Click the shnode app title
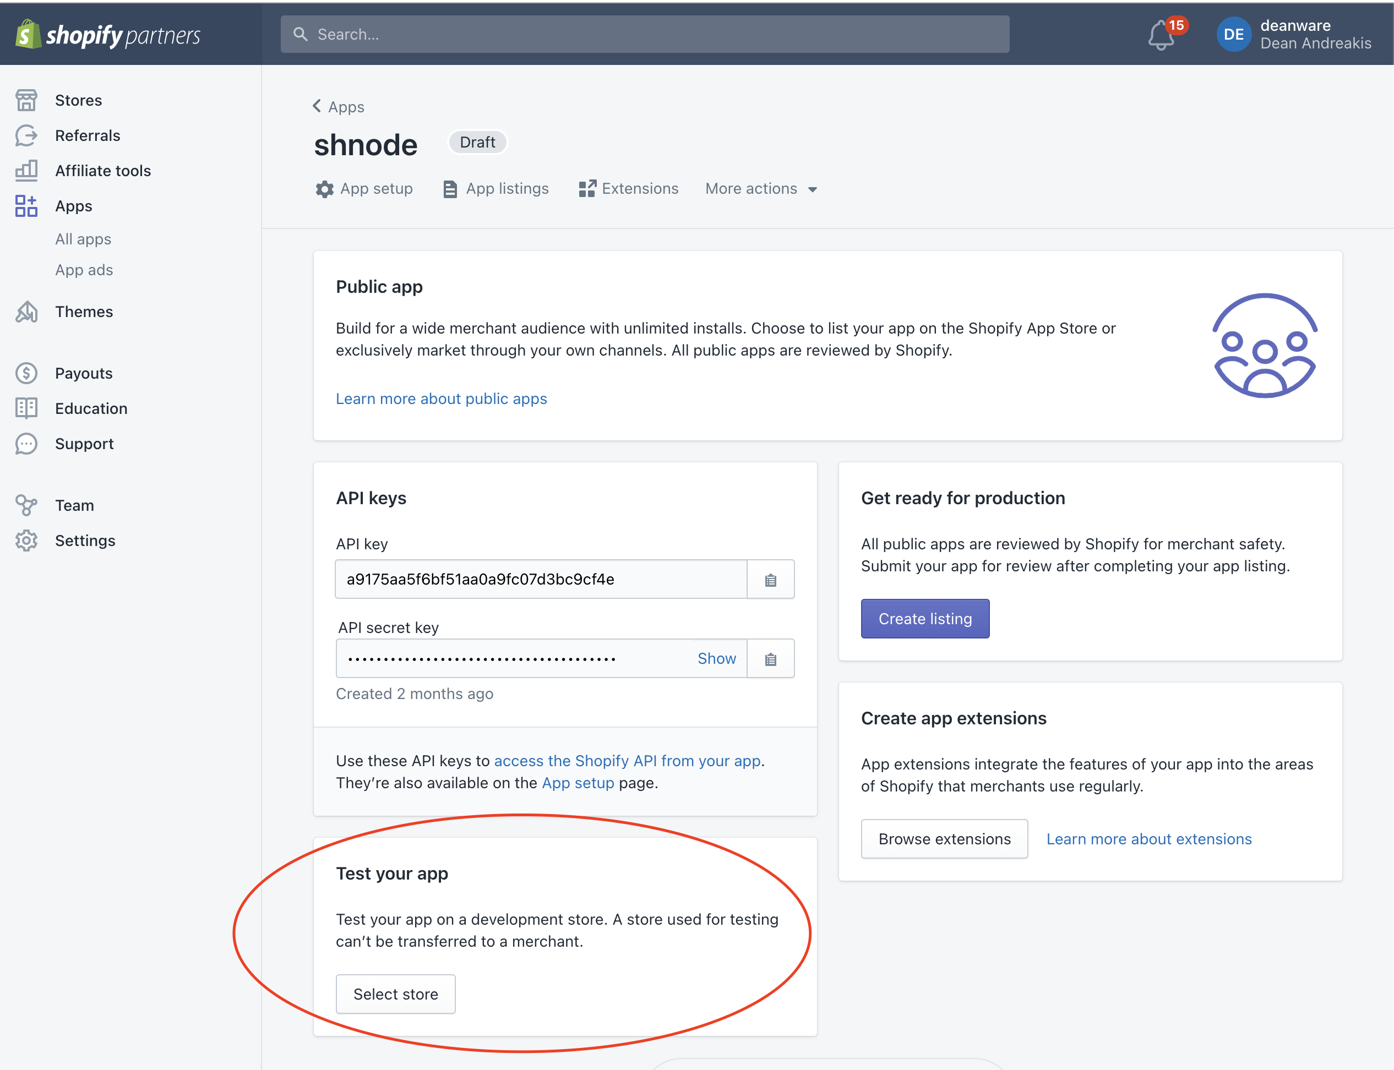 [366, 145]
